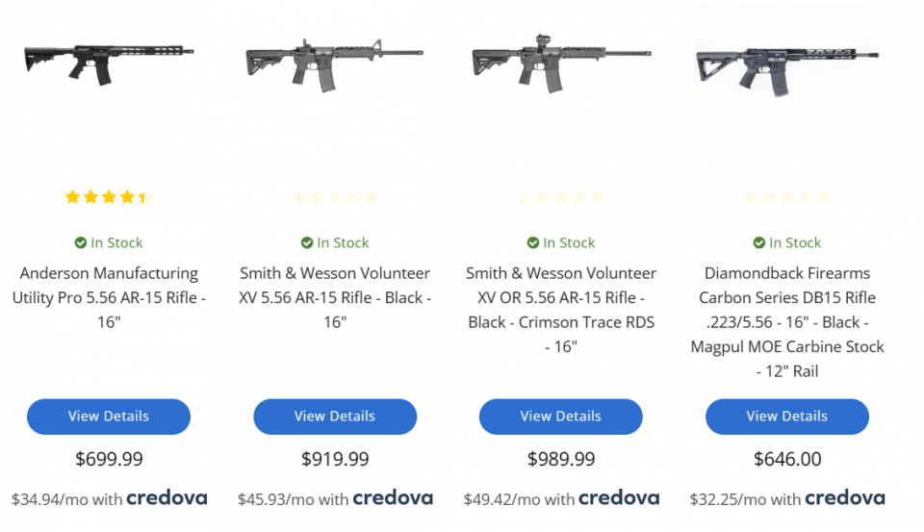Open the Volunteer XV OR Crimson Trace rifle image

pos(561,63)
